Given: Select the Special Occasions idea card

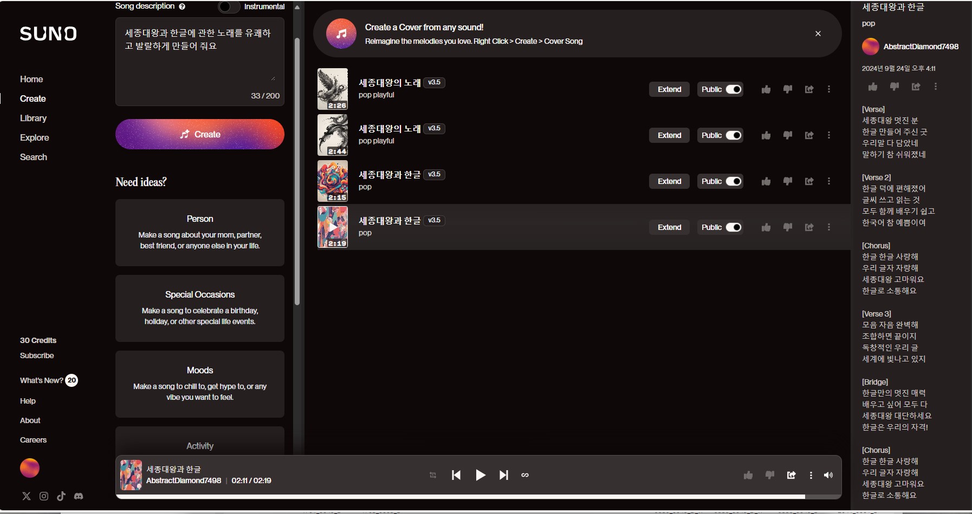Looking at the screenshot, I should pyautogui.click(x=200, y=308).
